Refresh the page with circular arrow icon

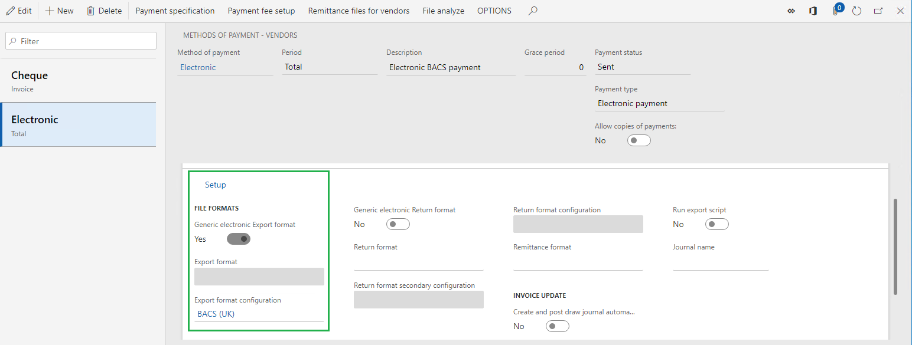click(x=857, y=11)
